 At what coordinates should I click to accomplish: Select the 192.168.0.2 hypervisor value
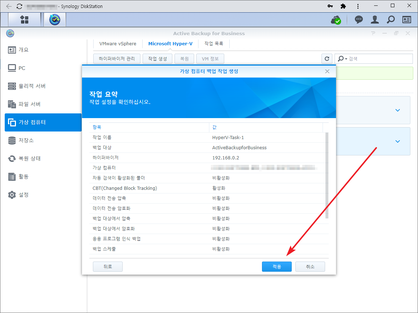coord(226,158)
